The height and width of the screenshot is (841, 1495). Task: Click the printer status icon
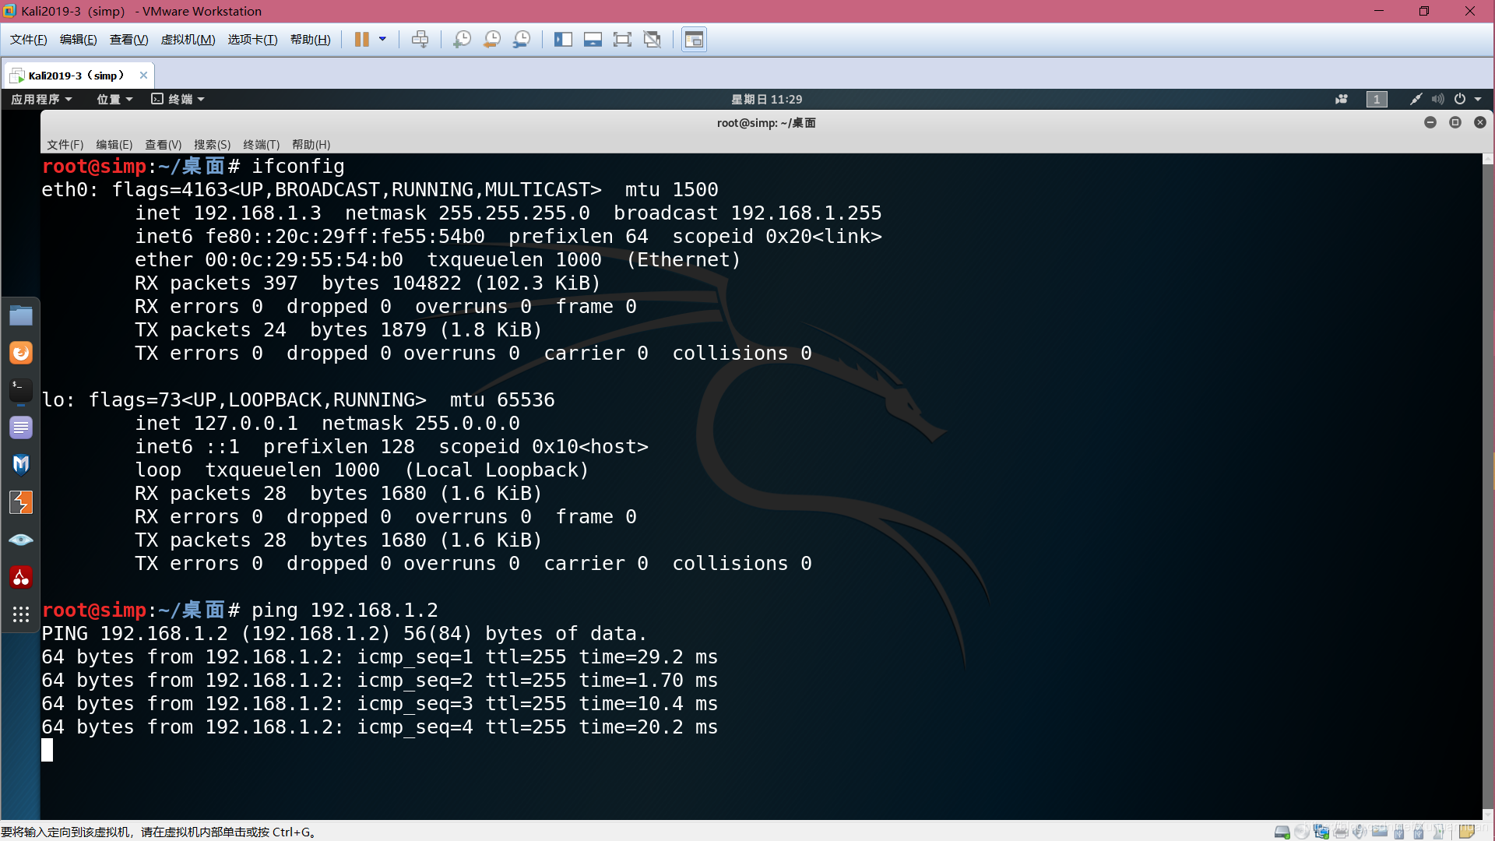point(1341,832)
